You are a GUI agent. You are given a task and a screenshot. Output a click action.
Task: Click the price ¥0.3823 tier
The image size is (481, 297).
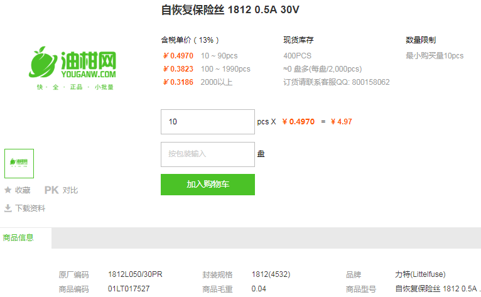click(x=178, y=69)
